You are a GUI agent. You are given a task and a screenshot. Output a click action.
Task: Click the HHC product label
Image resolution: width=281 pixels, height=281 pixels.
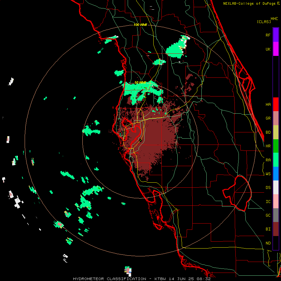(274, 19)
